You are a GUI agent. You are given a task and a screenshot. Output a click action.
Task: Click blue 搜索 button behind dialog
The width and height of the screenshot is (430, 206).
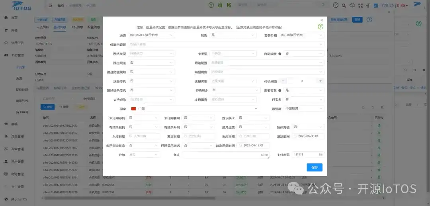pyautogui.click(x=47, y=107)
